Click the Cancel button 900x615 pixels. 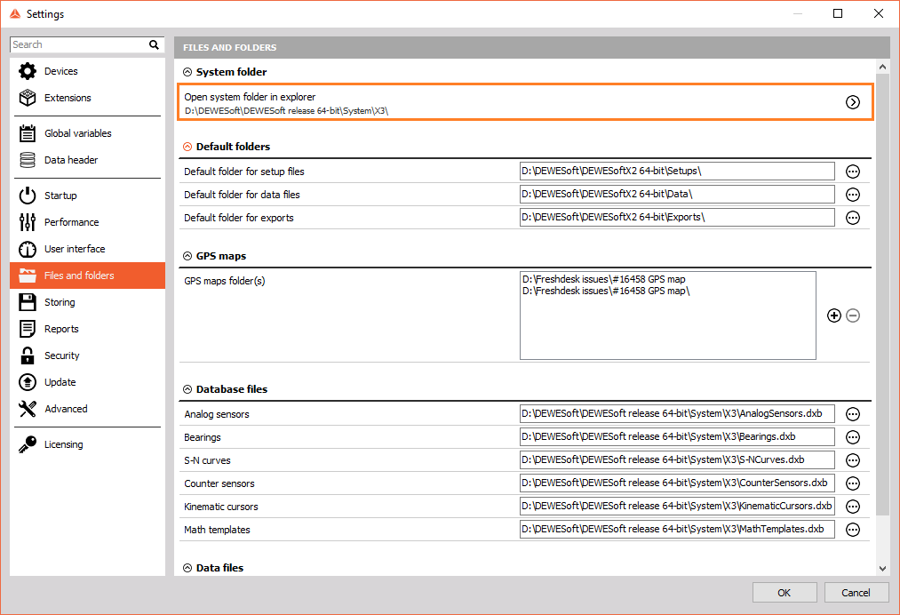tap(856, 593)
